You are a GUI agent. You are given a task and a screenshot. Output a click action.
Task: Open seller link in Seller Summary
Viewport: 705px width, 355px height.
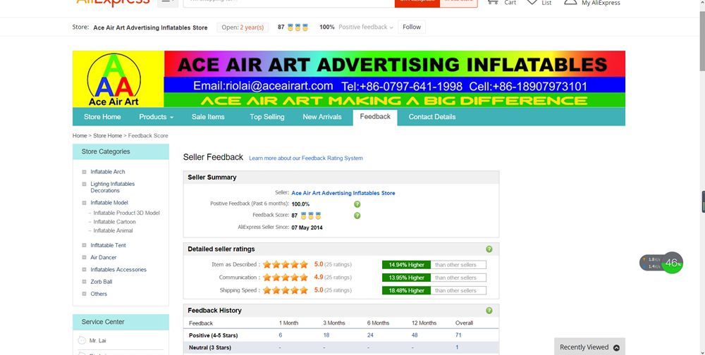click(x=343, y=193)
